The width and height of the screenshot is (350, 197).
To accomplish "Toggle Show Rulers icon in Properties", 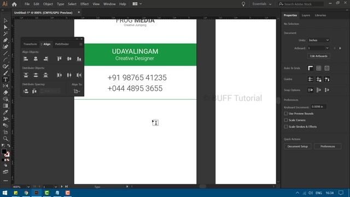I will click(311, 68).
